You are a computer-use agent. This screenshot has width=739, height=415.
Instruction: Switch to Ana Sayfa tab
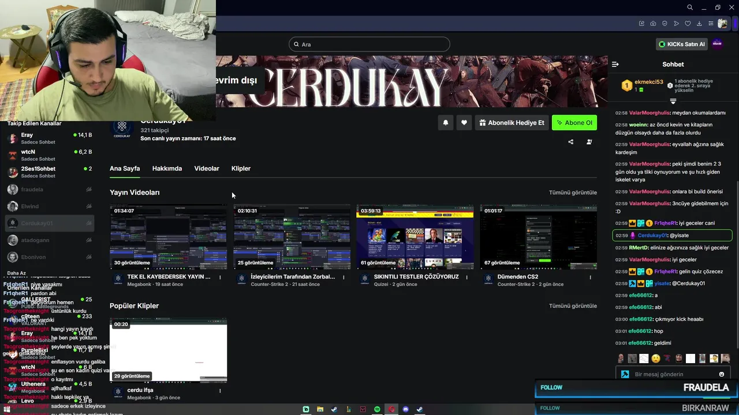(125, 168)
